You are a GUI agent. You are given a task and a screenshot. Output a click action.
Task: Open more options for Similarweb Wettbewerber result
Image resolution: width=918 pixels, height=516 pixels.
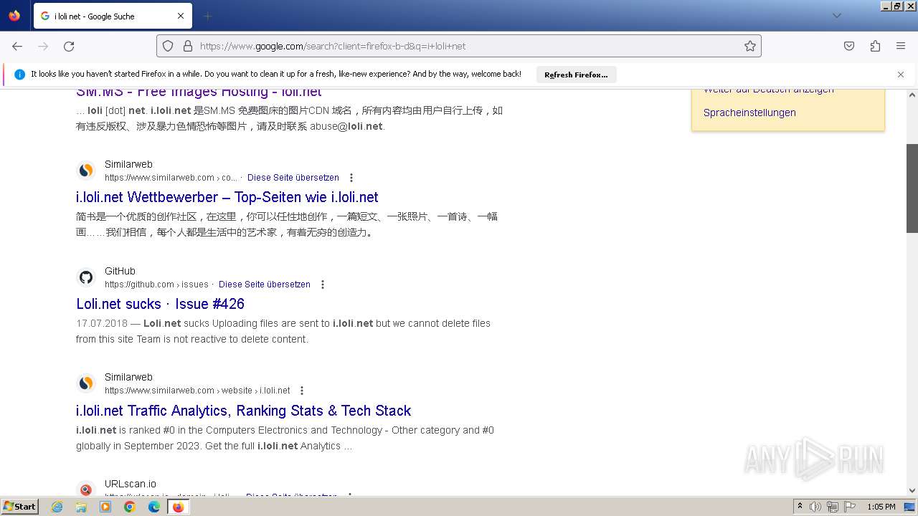(351, 178)
